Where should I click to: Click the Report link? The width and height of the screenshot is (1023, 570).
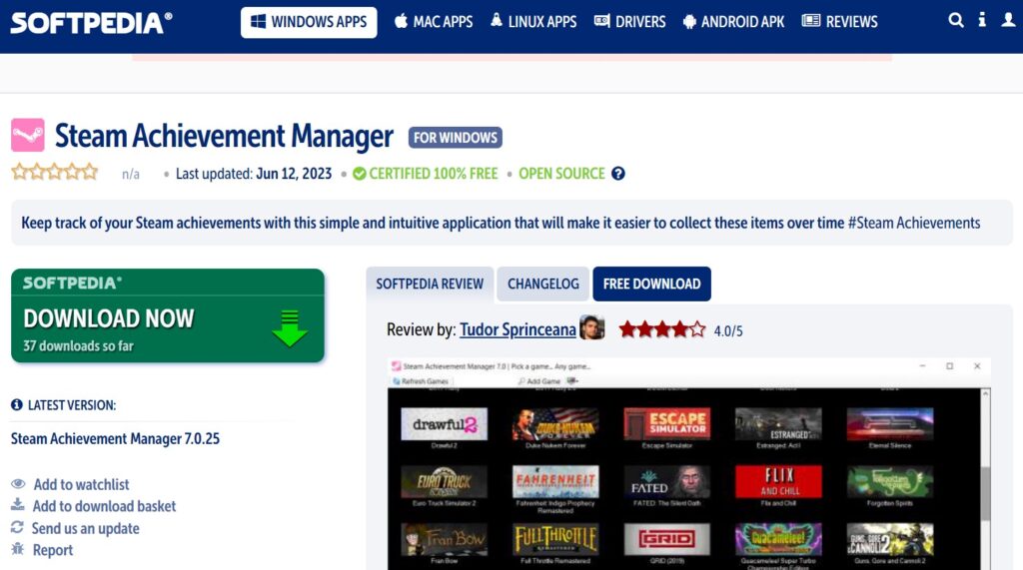pyautogui.click(x=53, y=550)
